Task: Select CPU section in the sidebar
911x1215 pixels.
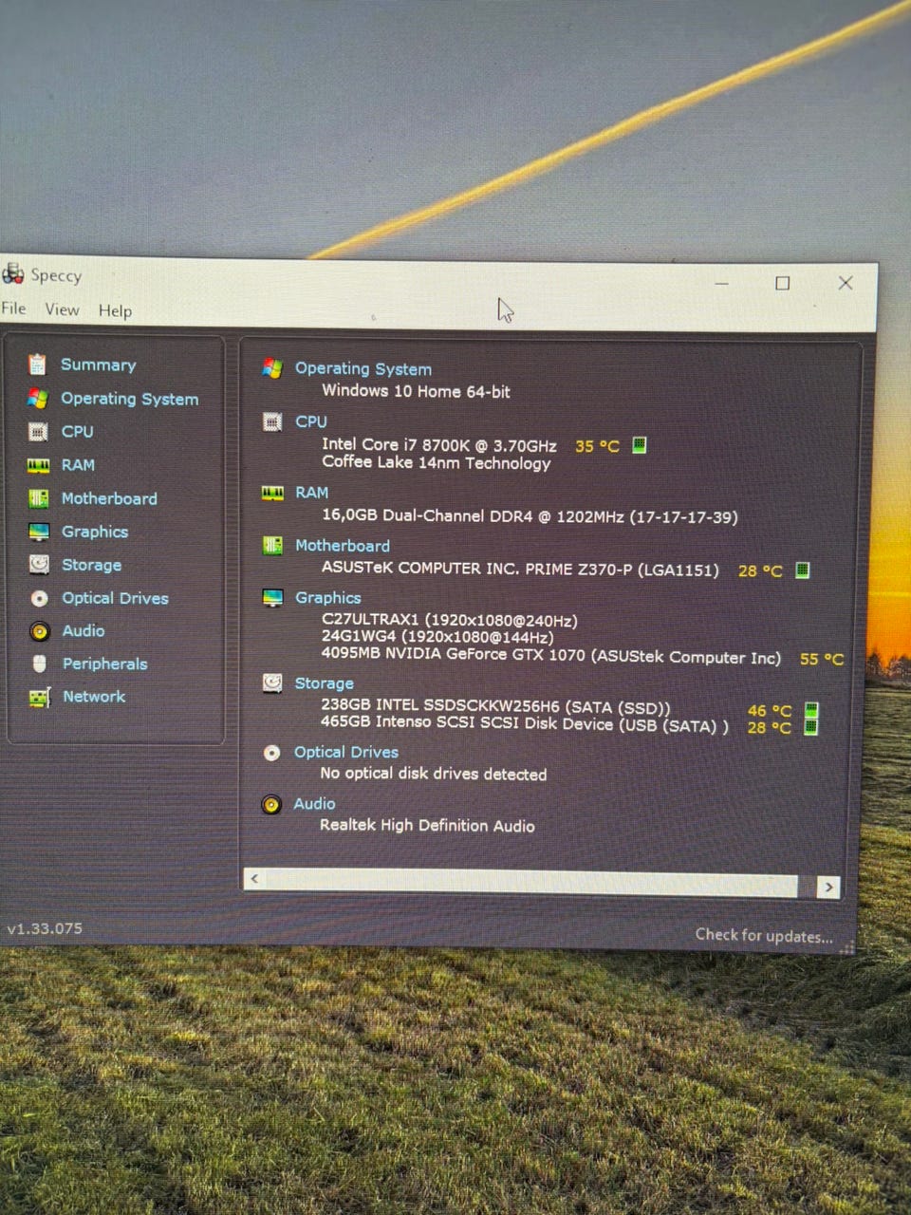Action: coord(78,432)
